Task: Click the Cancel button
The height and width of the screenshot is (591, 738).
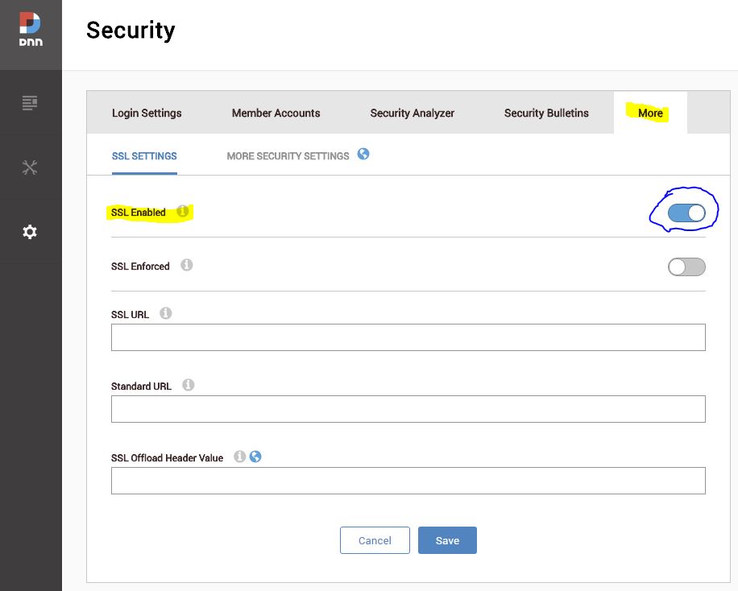Action: pos(375,540)
